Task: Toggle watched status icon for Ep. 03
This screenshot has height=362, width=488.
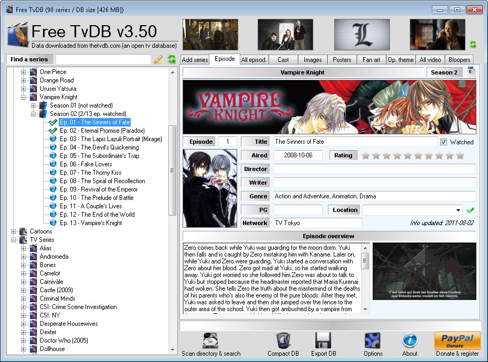Action: click(53, 139)
